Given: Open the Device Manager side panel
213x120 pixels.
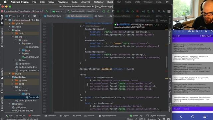Looking at the screenshot, I should coord(170,36).
